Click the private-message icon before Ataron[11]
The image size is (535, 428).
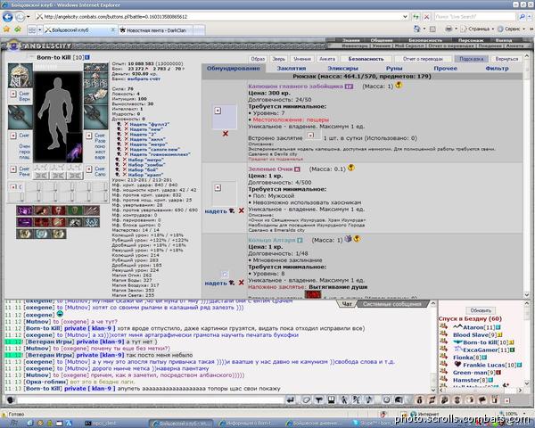point(443,326)
